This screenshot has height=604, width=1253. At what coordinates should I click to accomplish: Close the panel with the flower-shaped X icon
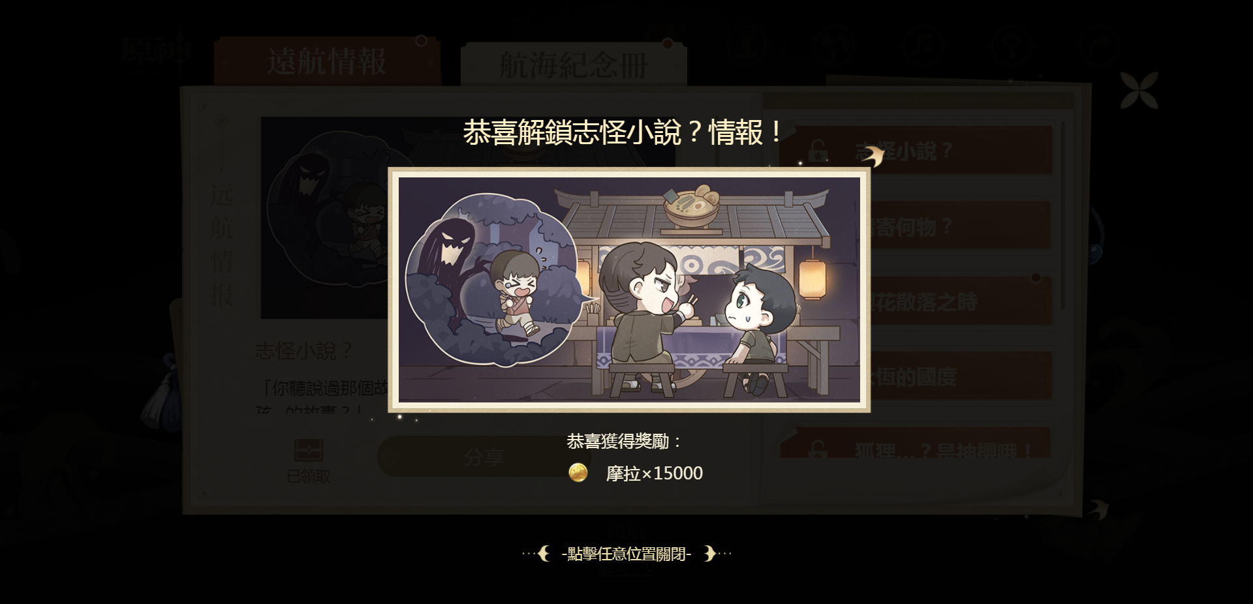(x=1139, y=90)
